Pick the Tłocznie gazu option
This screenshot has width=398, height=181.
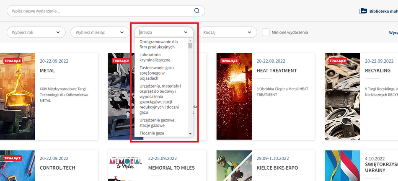[x=152, y=133]
